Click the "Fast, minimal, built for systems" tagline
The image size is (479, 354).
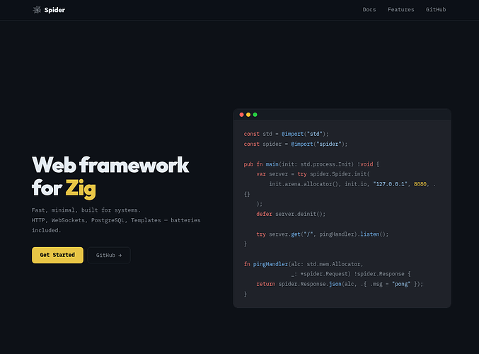[86, 210]
